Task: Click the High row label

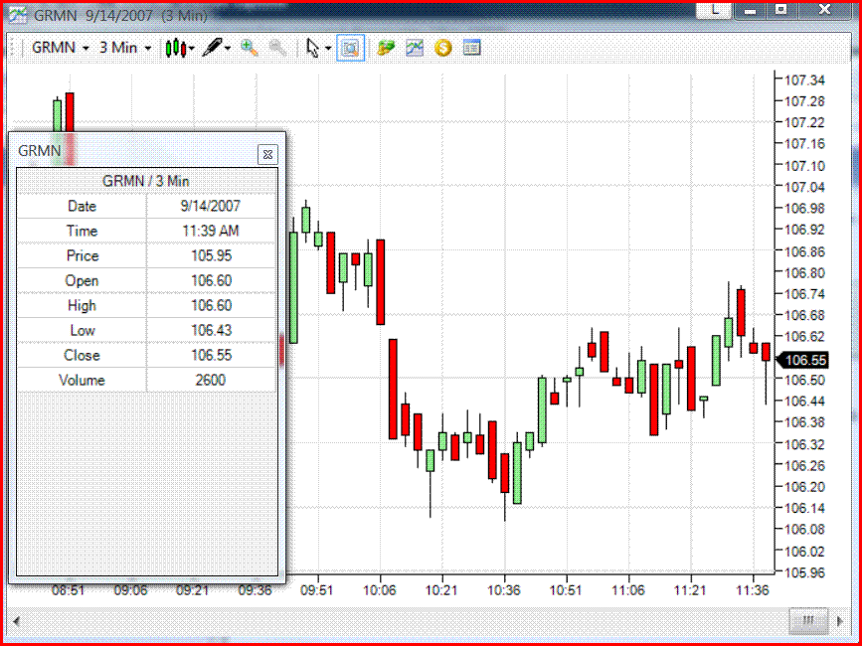Action: [x=82, y=305]
